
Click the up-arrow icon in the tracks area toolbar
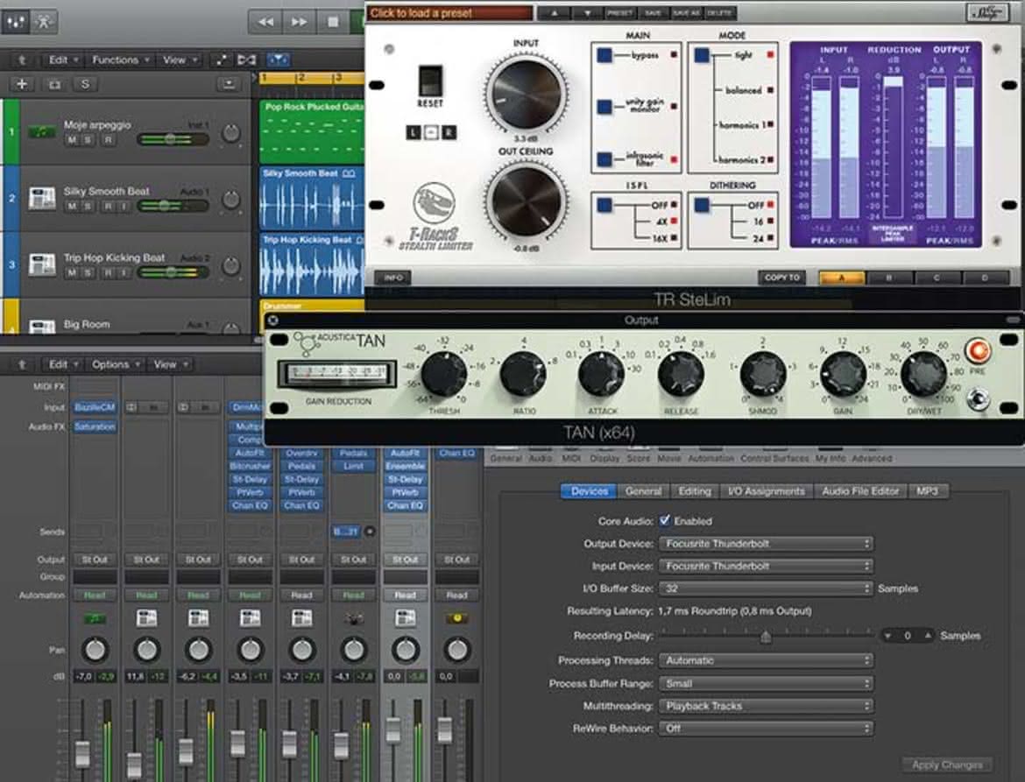(x=22, y=60)
